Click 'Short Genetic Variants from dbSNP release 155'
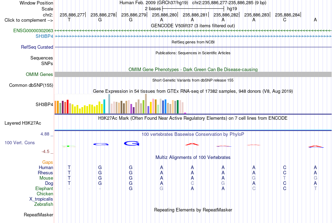Image resolution: width=332 pixels, height=223 pixels. tap(193, 80)
